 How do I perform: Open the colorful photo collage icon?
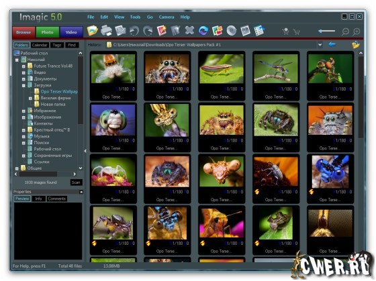[x=218, y=31]
